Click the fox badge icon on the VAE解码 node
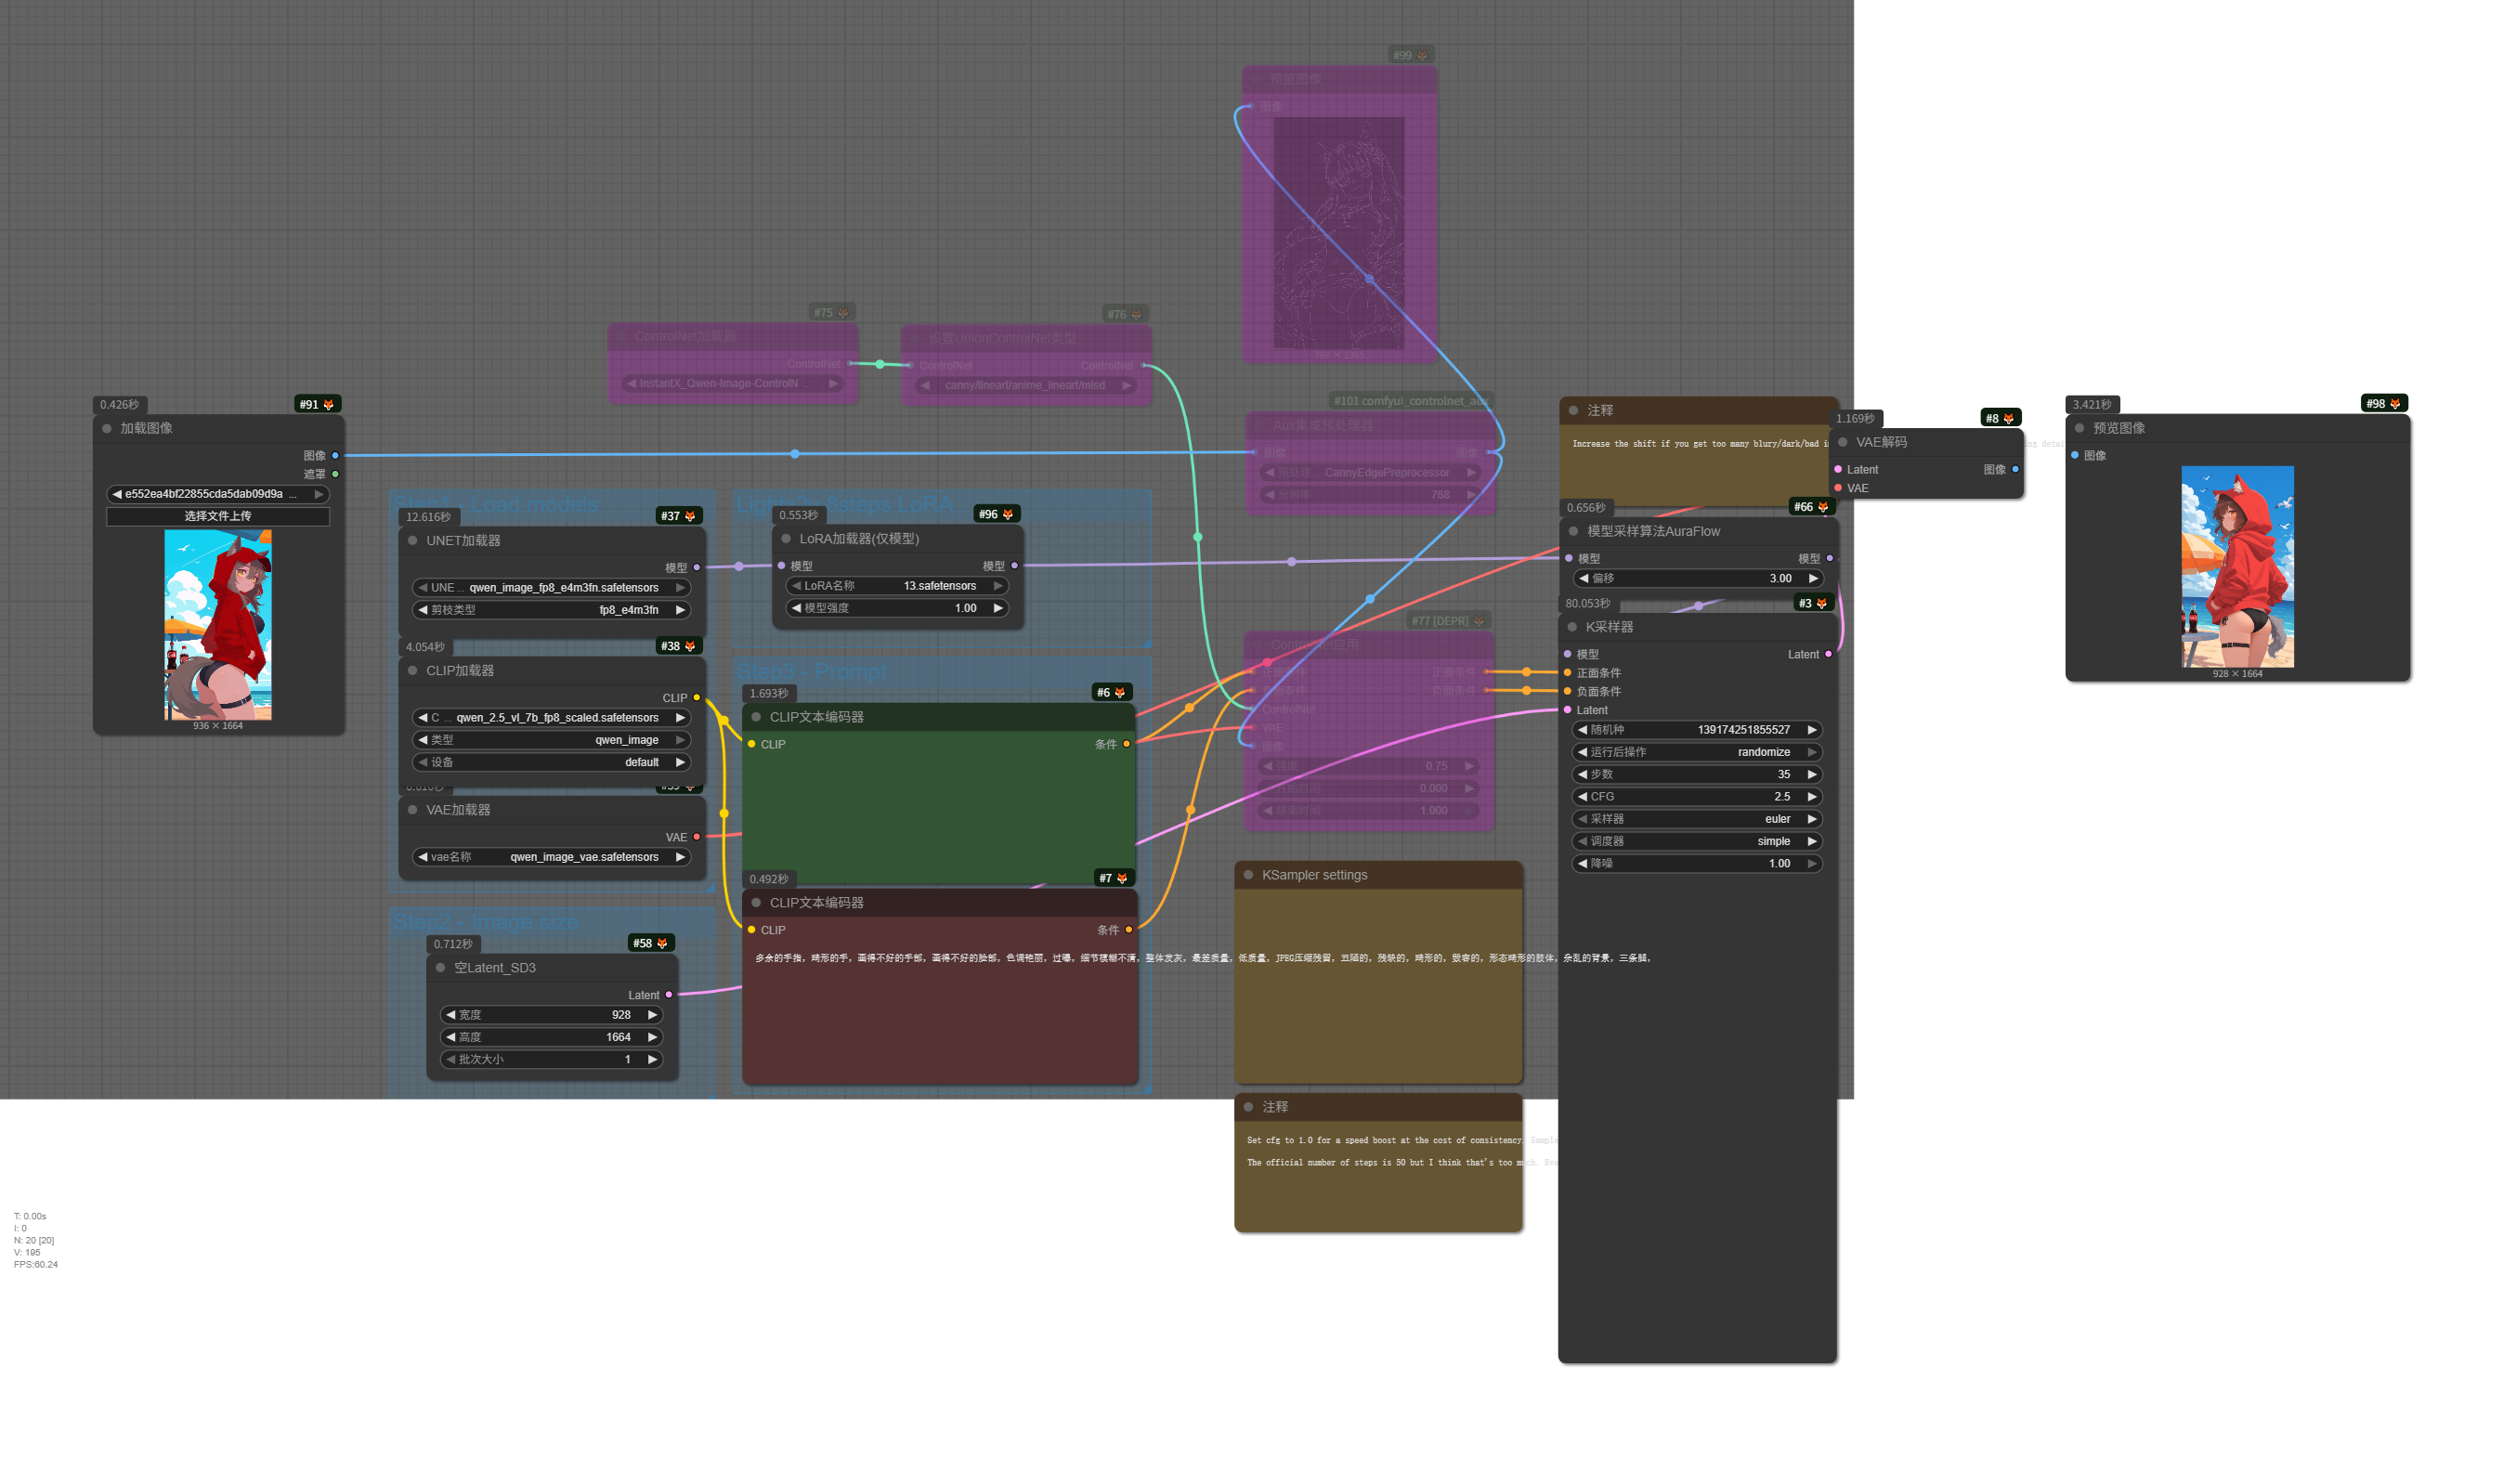The image size is (2503, 1484). [2007, 419]
